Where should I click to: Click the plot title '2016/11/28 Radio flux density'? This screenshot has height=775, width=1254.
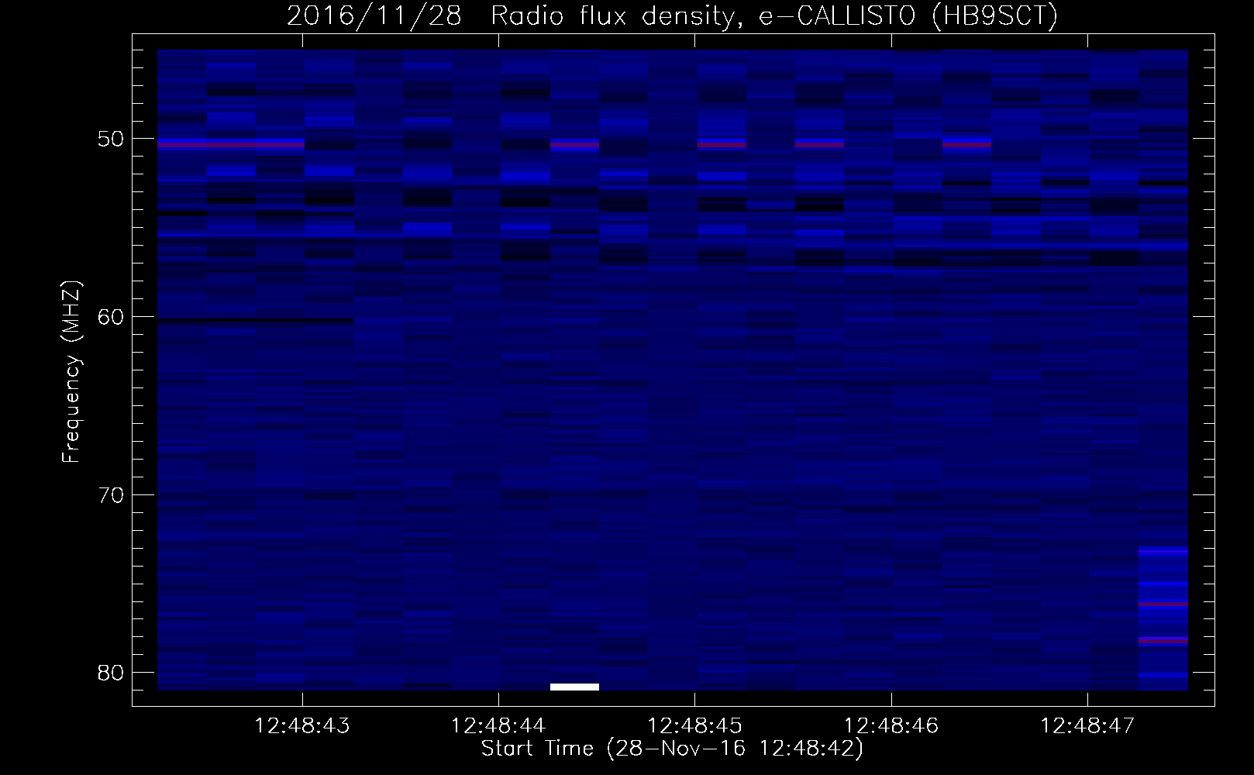point(672,15)
